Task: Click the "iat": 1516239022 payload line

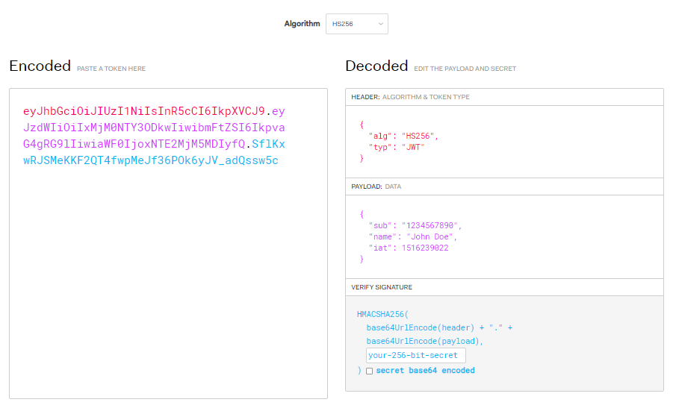Action: click(x=409, y=248)
